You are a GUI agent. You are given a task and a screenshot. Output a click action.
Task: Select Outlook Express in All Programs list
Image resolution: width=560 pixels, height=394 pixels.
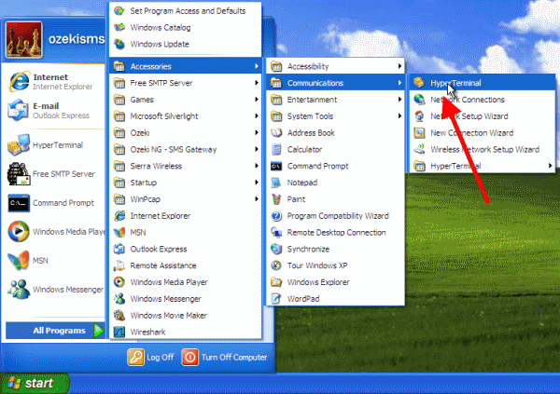tap(186, 249)
